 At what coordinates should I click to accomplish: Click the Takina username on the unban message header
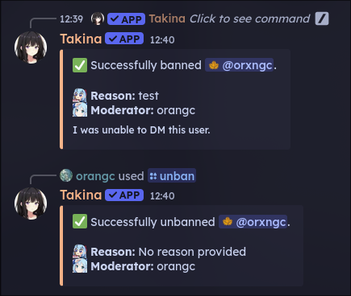81,195
